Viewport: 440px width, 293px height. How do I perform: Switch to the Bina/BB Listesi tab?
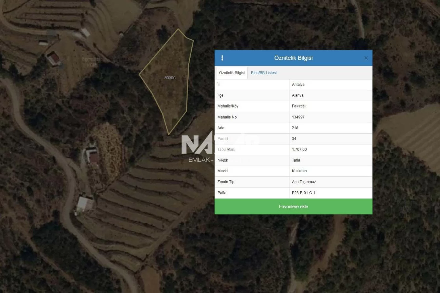click(x=264, y=73)
